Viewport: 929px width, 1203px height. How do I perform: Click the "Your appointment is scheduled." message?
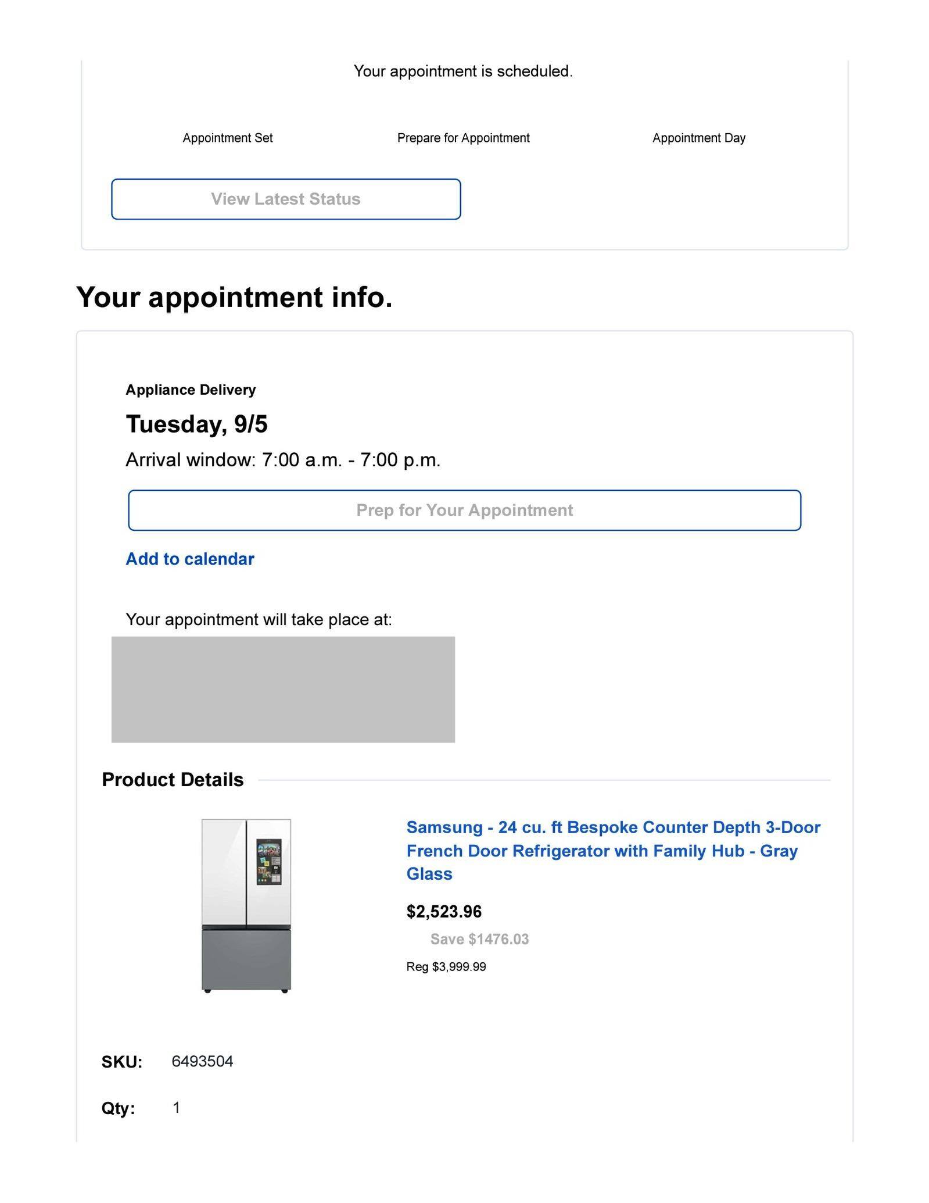click(463, 71)
